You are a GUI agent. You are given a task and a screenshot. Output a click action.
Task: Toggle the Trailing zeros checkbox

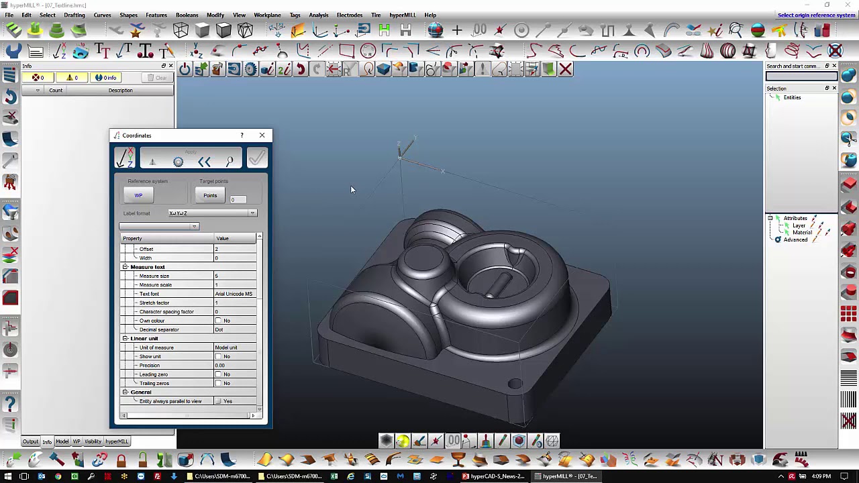(x=218, y=384)
